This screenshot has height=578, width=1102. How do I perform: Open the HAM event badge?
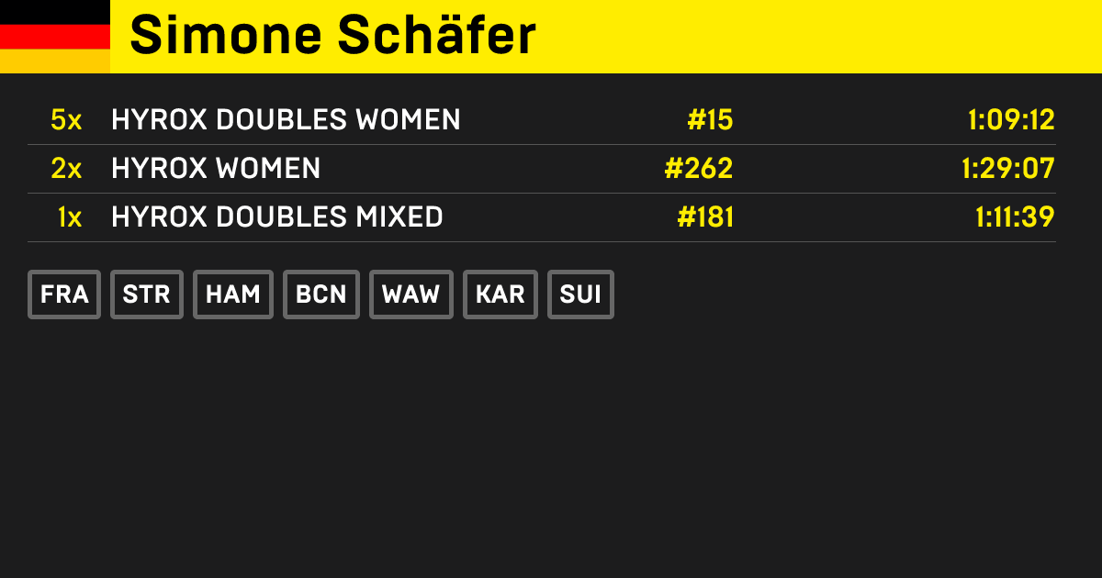click(233, 295)
